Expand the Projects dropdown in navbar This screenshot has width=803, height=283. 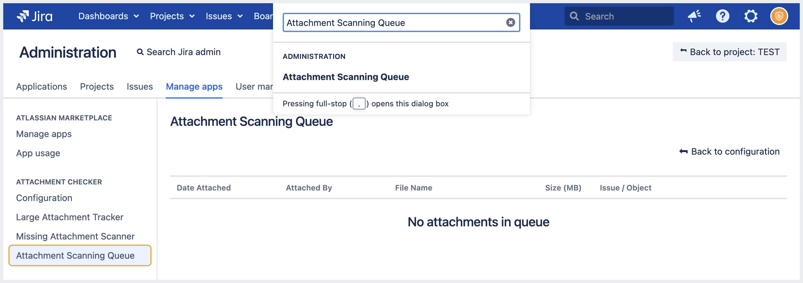(x=172, y=16)
